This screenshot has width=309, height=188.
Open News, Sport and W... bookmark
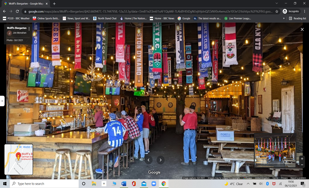click(76, 18)
